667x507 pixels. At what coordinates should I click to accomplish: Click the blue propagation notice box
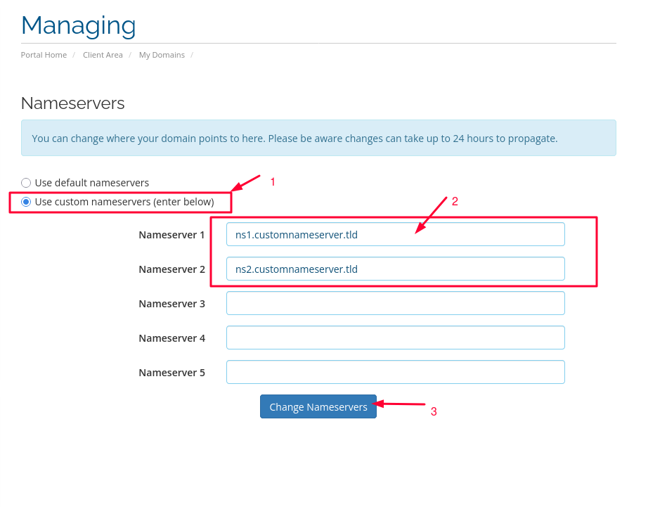coord(318,138)
